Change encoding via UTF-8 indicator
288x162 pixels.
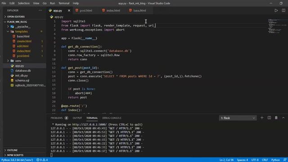255,160
